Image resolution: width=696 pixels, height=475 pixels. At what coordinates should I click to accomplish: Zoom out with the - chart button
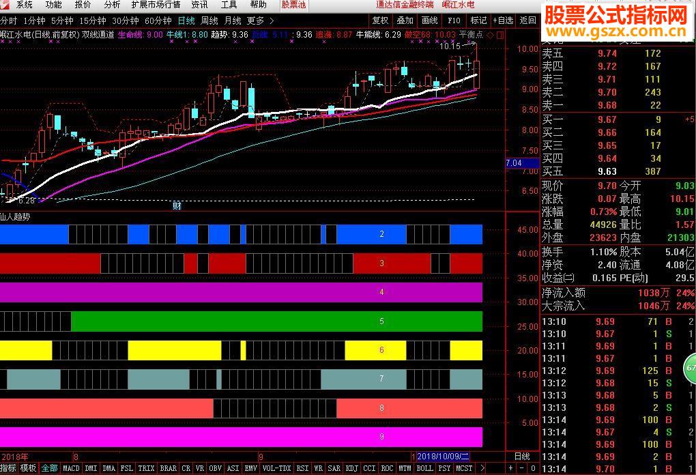tap(521, 468)
